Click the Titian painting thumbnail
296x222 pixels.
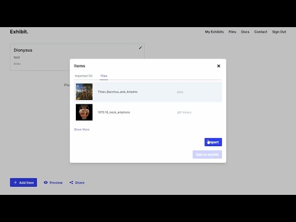click(x=84, y=92)
